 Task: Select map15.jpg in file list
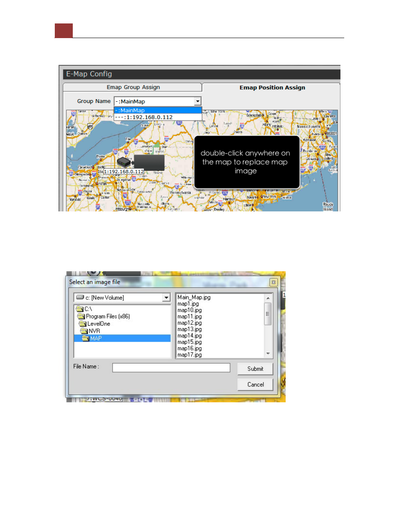click(x=189, y=342)
